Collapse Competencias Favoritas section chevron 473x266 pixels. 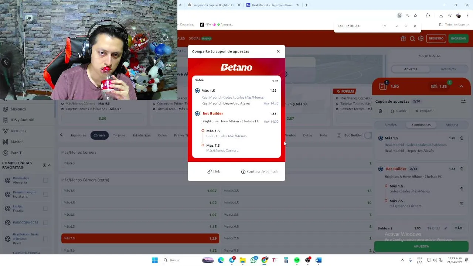click(49, 165)
